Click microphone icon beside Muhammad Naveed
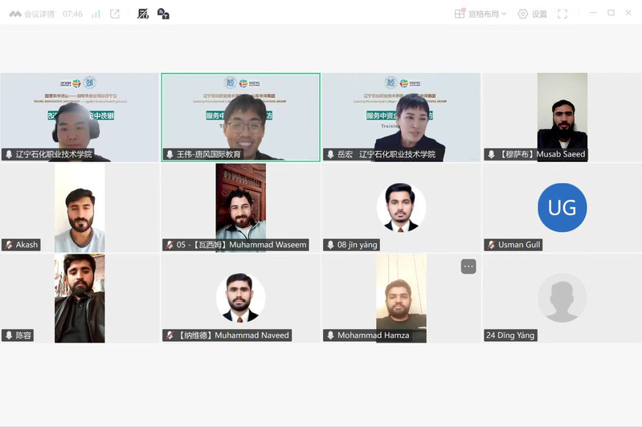Viewport: 642px width, 427px height. point(170,335)
